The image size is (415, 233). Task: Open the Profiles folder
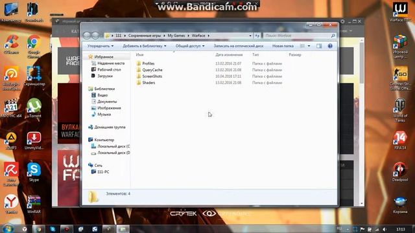(148, 63)
